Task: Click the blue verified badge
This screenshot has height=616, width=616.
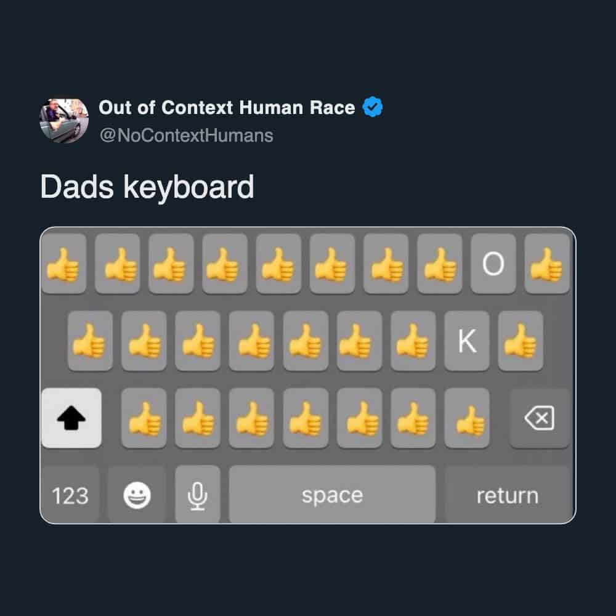Action: tap(372, 108)
